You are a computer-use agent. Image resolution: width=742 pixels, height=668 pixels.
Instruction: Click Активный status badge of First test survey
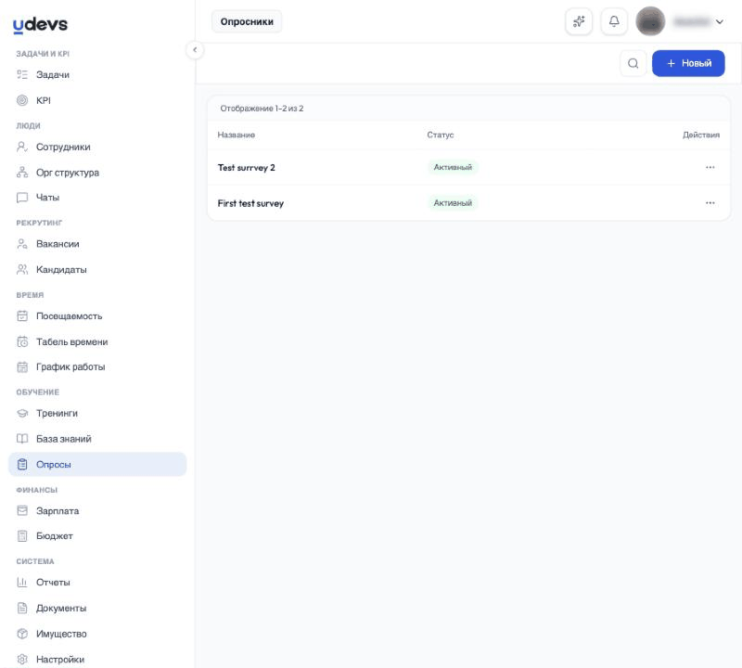pos(453,202)
